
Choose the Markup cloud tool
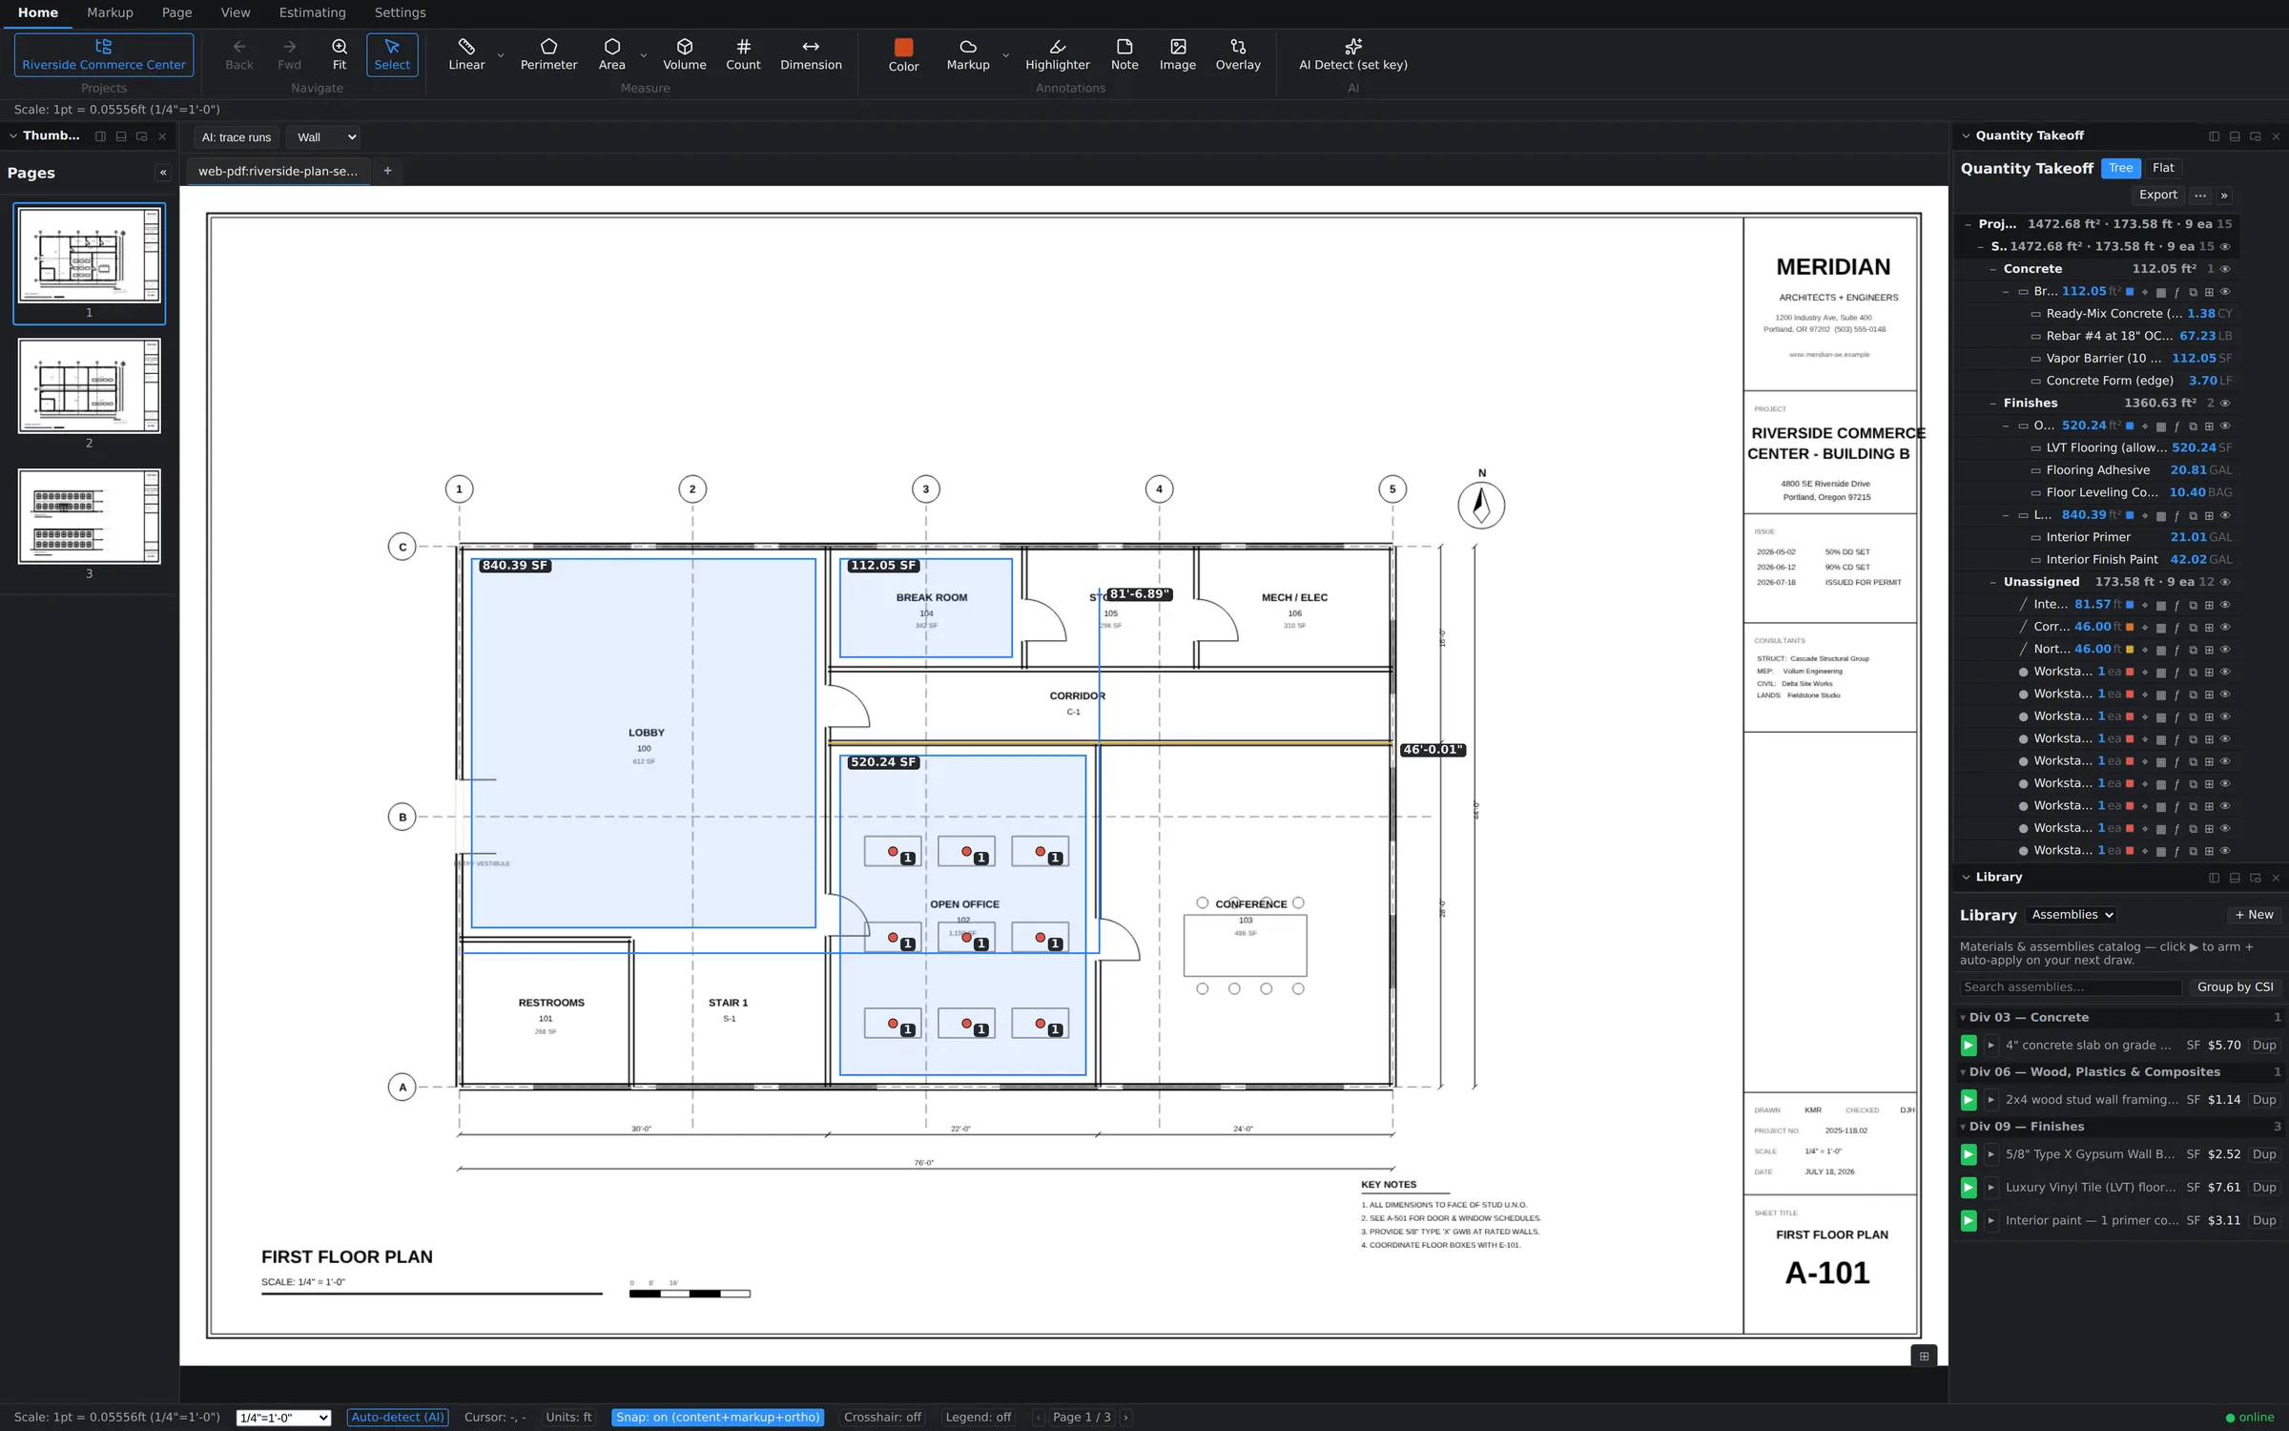[x=967, y=54]
